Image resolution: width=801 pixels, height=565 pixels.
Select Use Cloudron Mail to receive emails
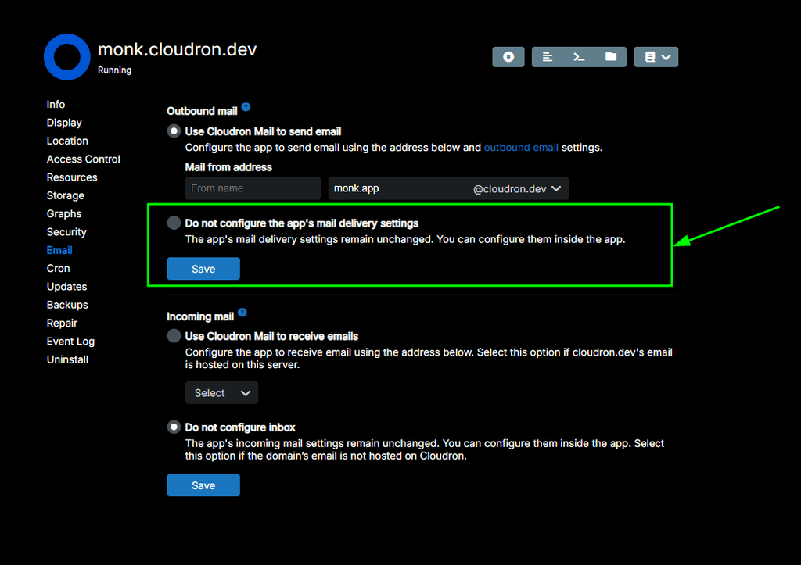tap(174, 336)
